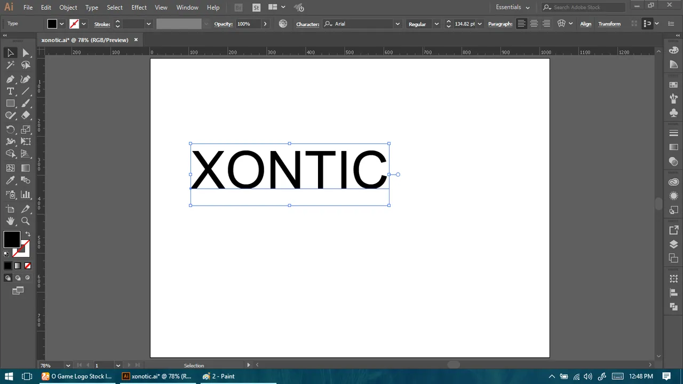Choose the Line Segment tool
The height and width of the screenshot is (384, 683).
coord(26,91)
